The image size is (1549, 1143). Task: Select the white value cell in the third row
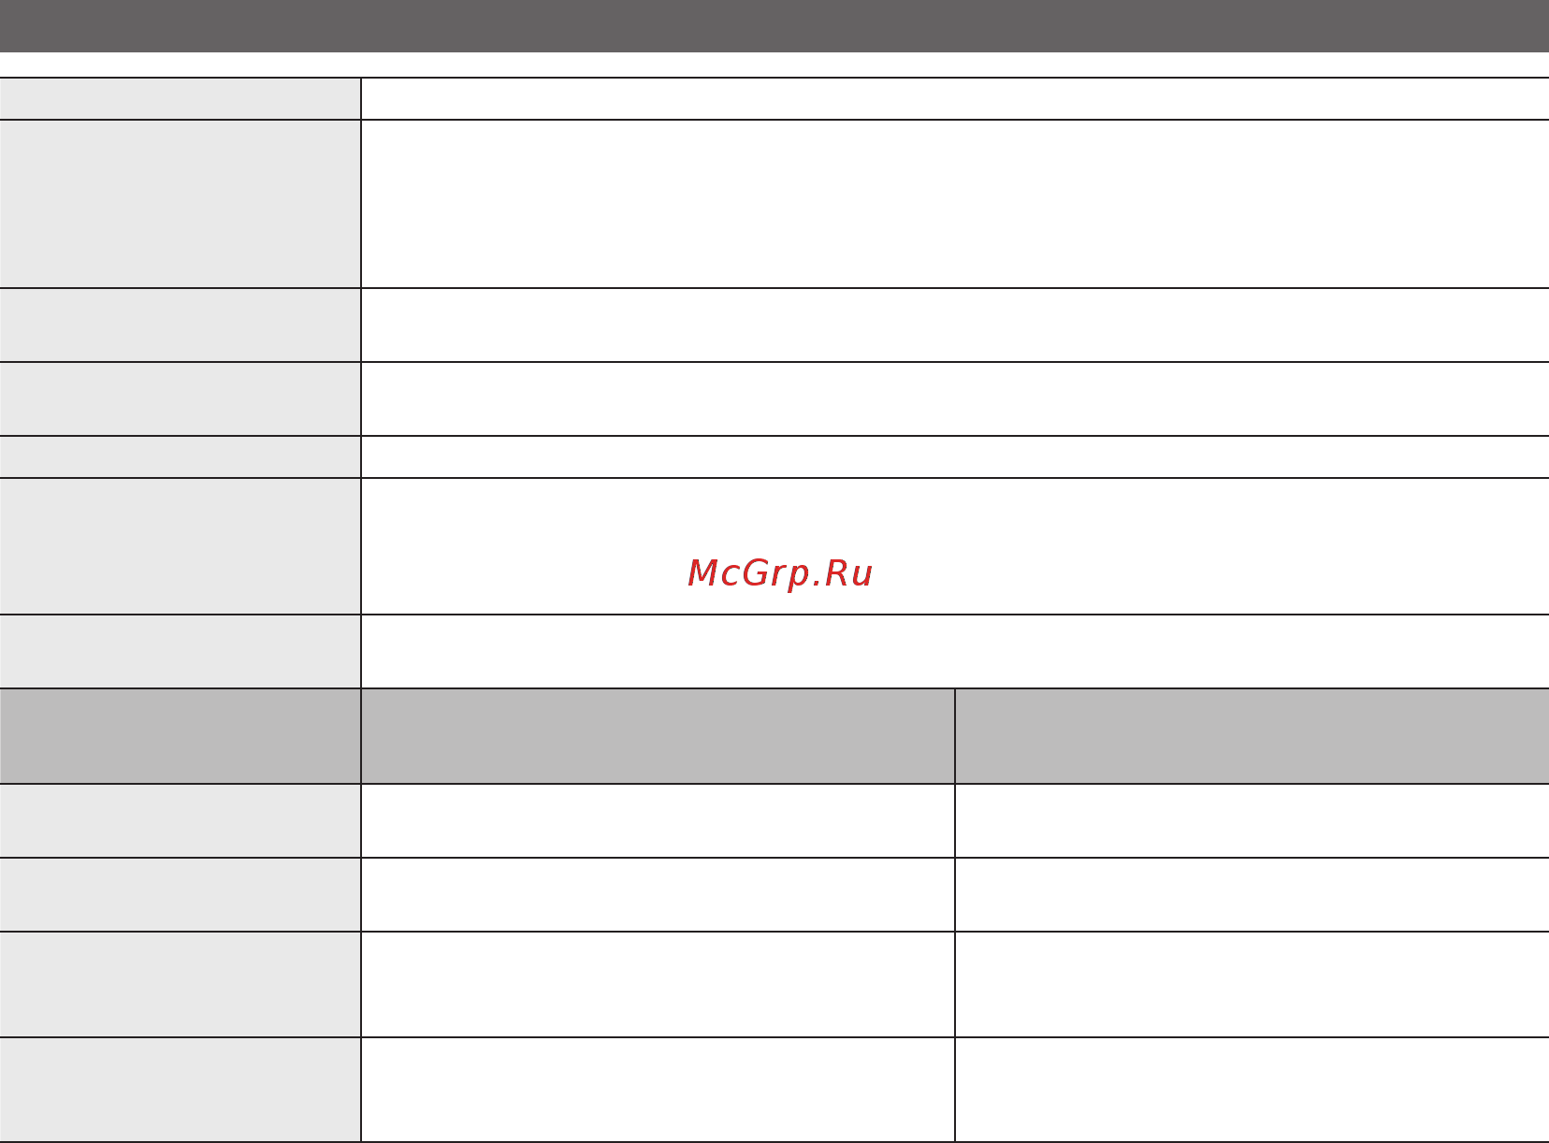(x=955, y=326)
